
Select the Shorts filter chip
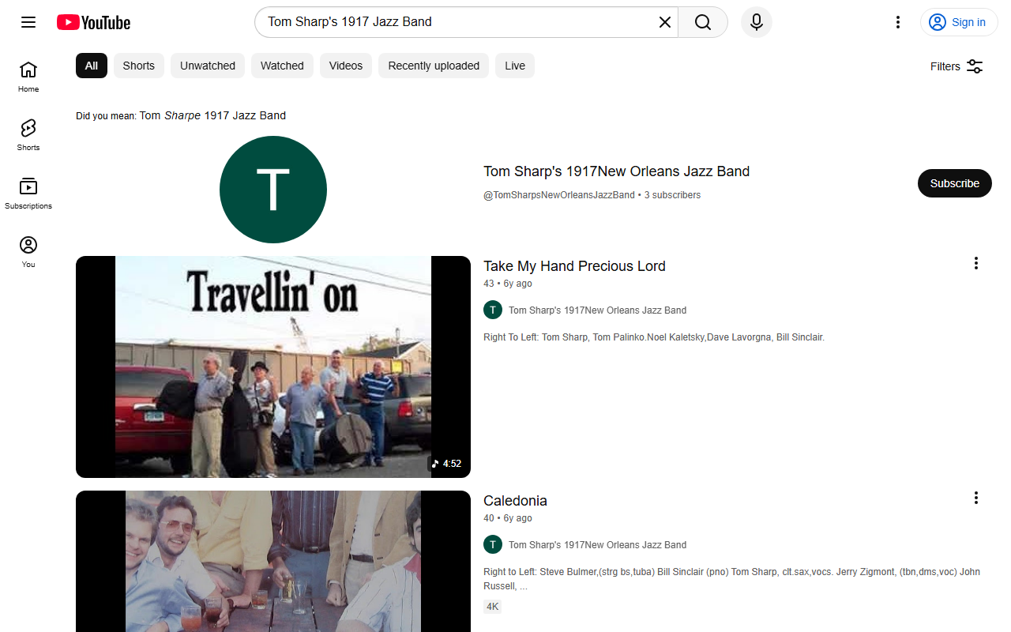click(x=139, y=66)
